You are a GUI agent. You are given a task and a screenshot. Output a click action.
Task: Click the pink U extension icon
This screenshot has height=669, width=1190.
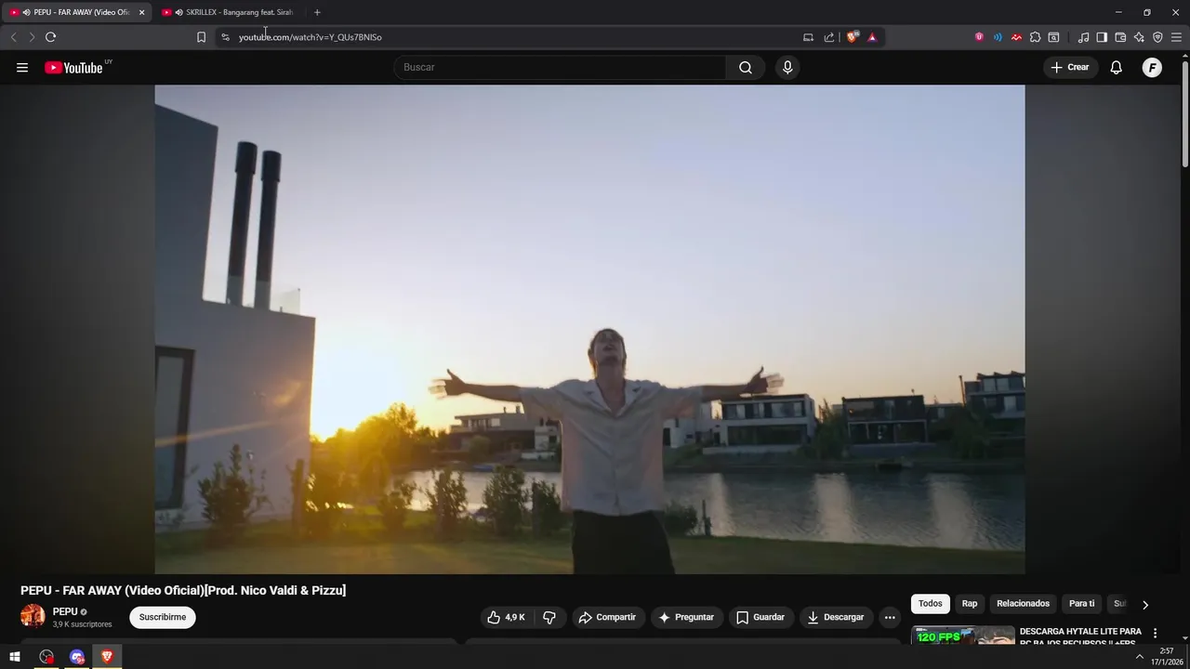(x=979, y=37)
